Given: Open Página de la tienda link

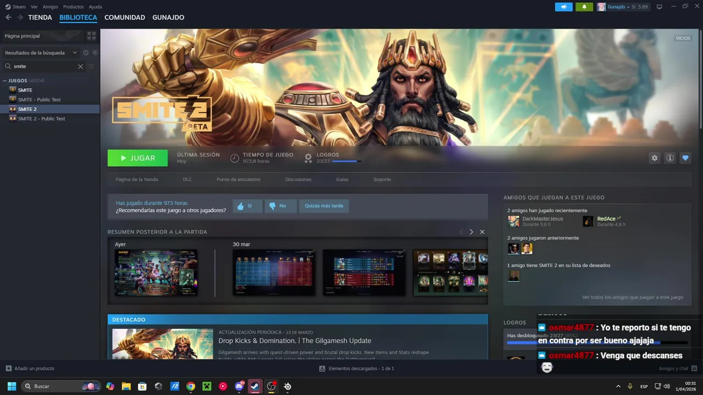Looking at the screenshot, I should [x=137, y=179].
